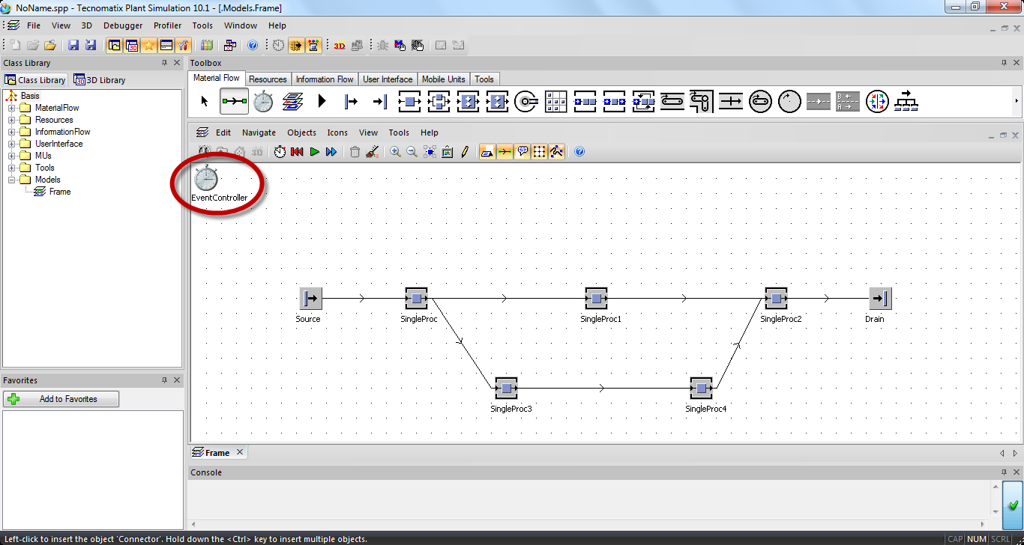Toggle the Show Names label button in the Frame toolbar
This screenshot has height=545, width=1024.
(x=487, y=152)
